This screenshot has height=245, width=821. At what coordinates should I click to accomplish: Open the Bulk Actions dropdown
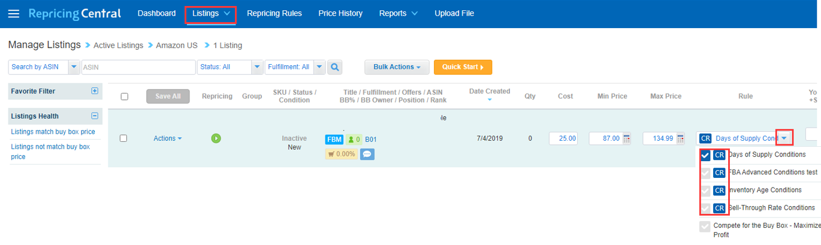397,67
